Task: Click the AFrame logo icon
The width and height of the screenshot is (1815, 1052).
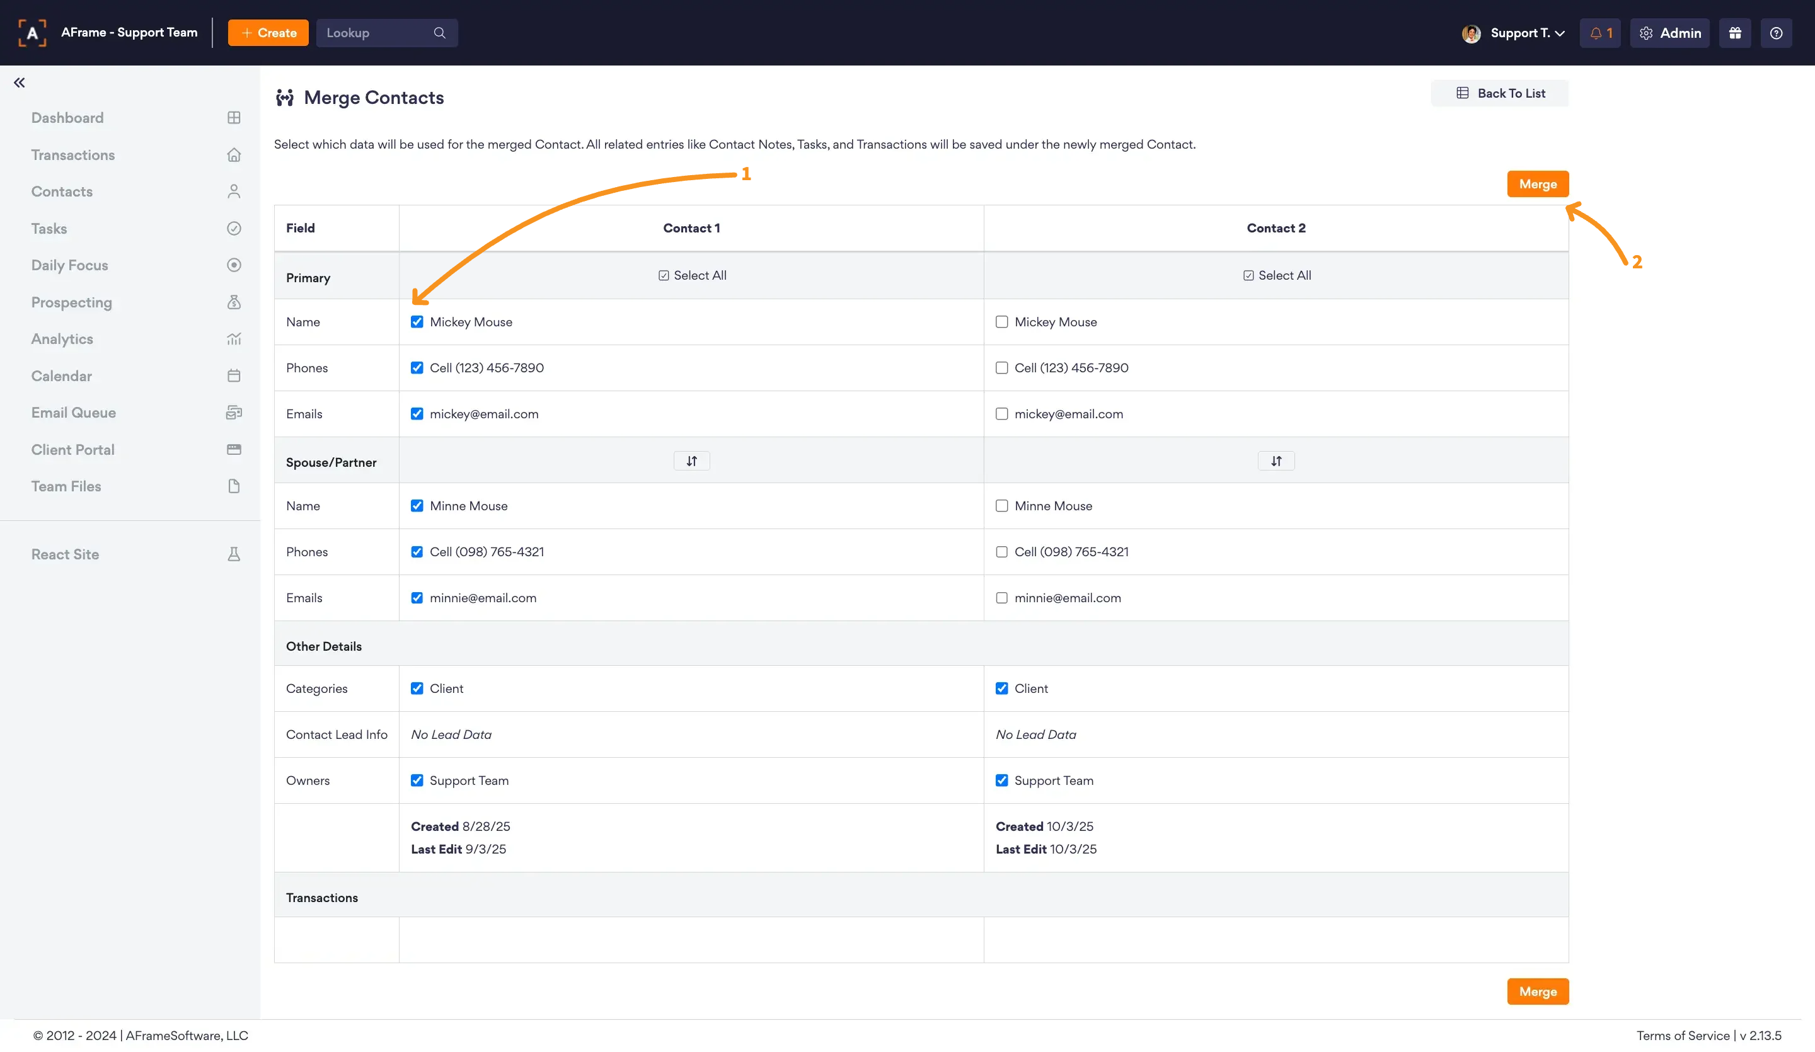Action: [32, 33]
